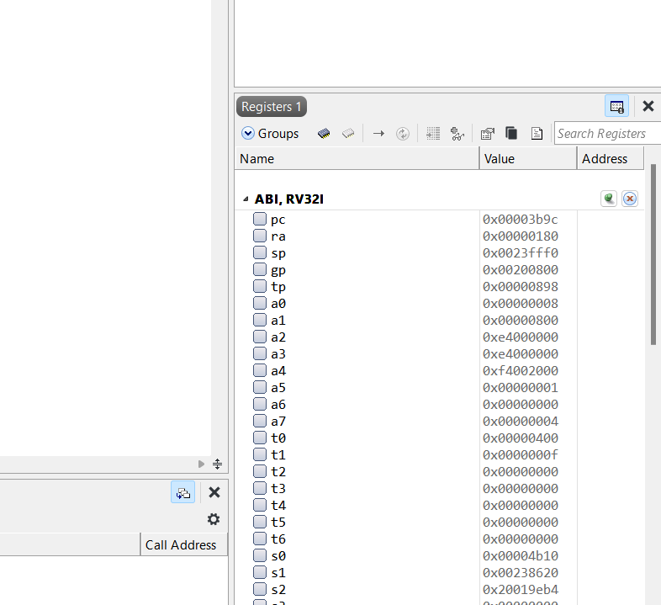Click the Registers panel vertical scrollbar
The height and width of the screenshot is (605, 661).
tap(653, 255)
